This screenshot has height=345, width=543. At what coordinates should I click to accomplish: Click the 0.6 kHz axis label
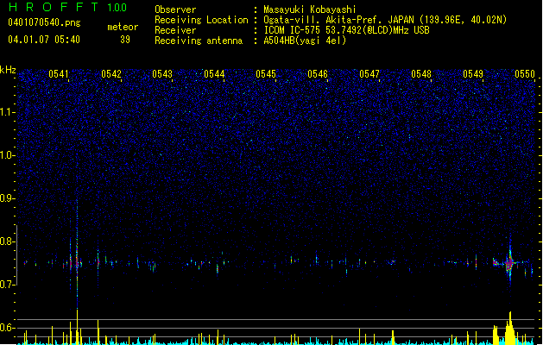(8, 328)
